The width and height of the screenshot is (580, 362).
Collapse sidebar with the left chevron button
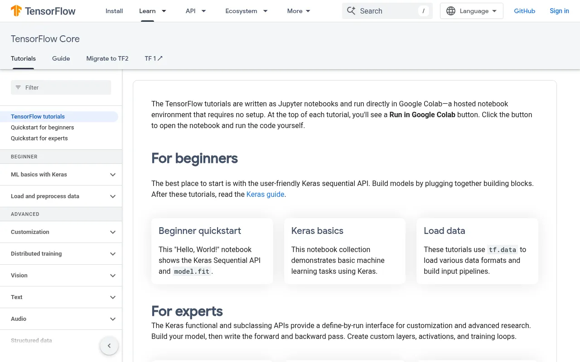coord(109,346)
